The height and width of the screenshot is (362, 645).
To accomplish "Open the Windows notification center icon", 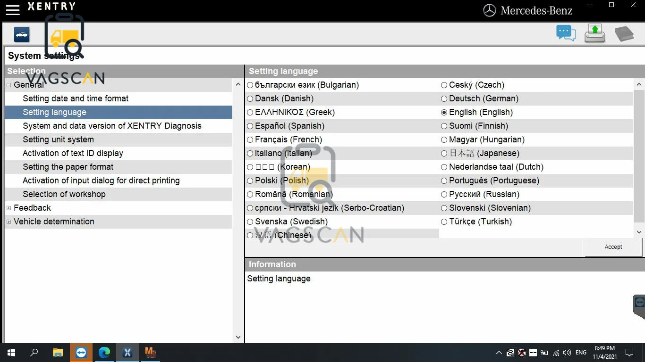I will (629, 353).
